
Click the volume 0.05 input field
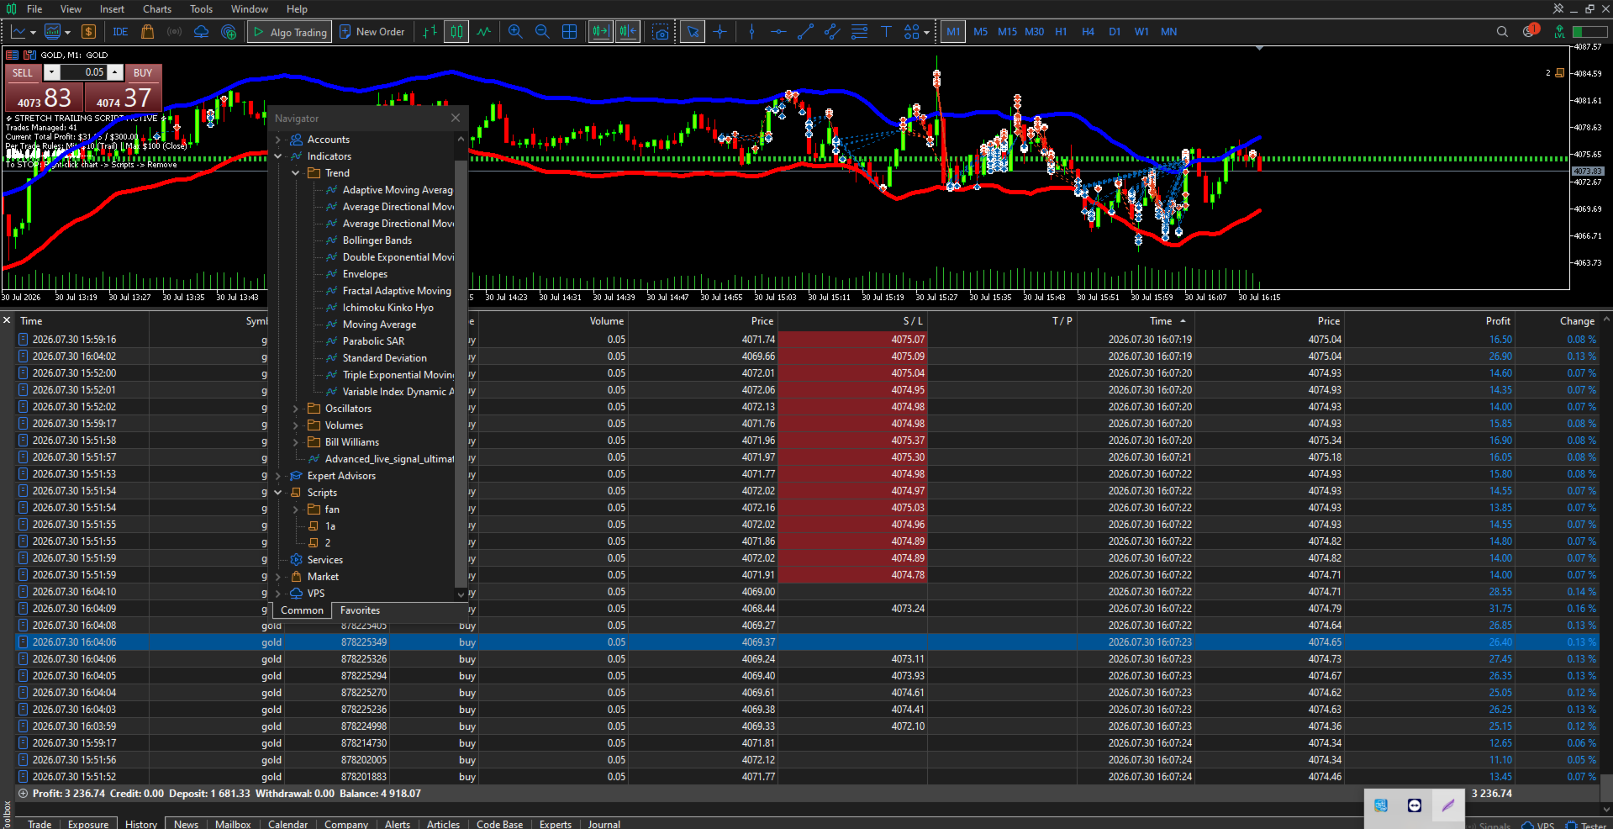click(x=83, y=72)
